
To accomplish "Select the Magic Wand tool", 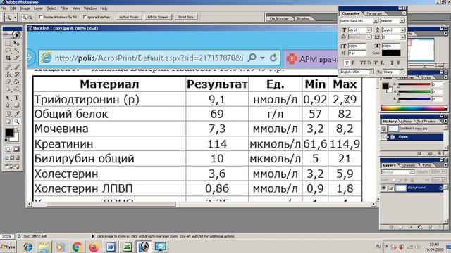I will [x=16, y=51].
